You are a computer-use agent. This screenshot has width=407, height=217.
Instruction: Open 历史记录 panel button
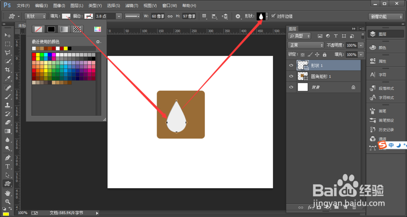386,129
